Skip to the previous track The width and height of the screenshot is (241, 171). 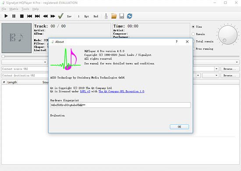[29, 16]
